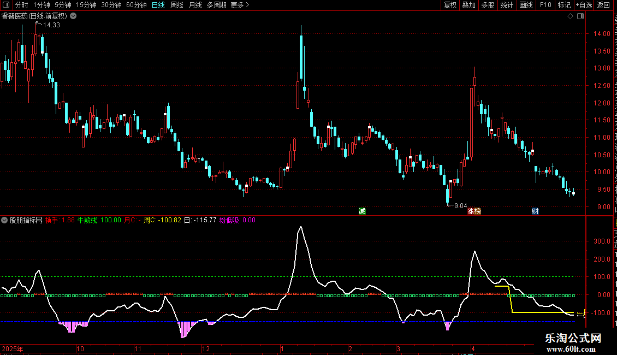This screenshot has height=355, width=617.
Task: Click the 统计 statistics button
Action: click(x=506, y=5)
